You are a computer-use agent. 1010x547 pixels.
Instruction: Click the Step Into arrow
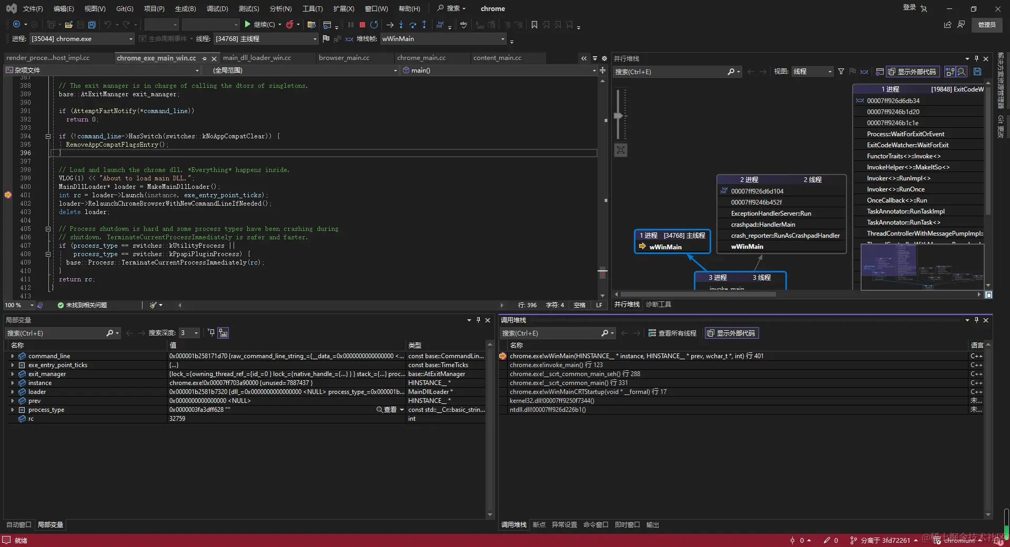[x=401, y=24]
